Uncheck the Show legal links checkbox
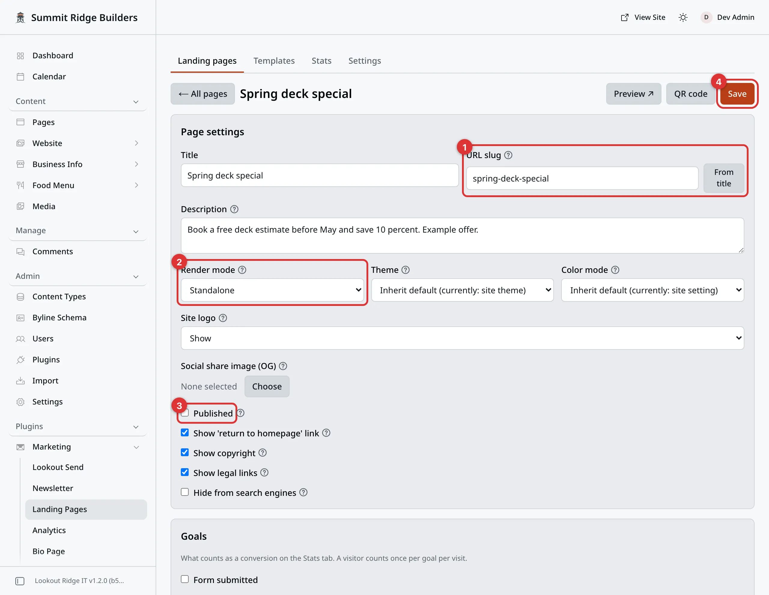Image resolution: width=769 pixels, height=595 pixels. [185, 472]
